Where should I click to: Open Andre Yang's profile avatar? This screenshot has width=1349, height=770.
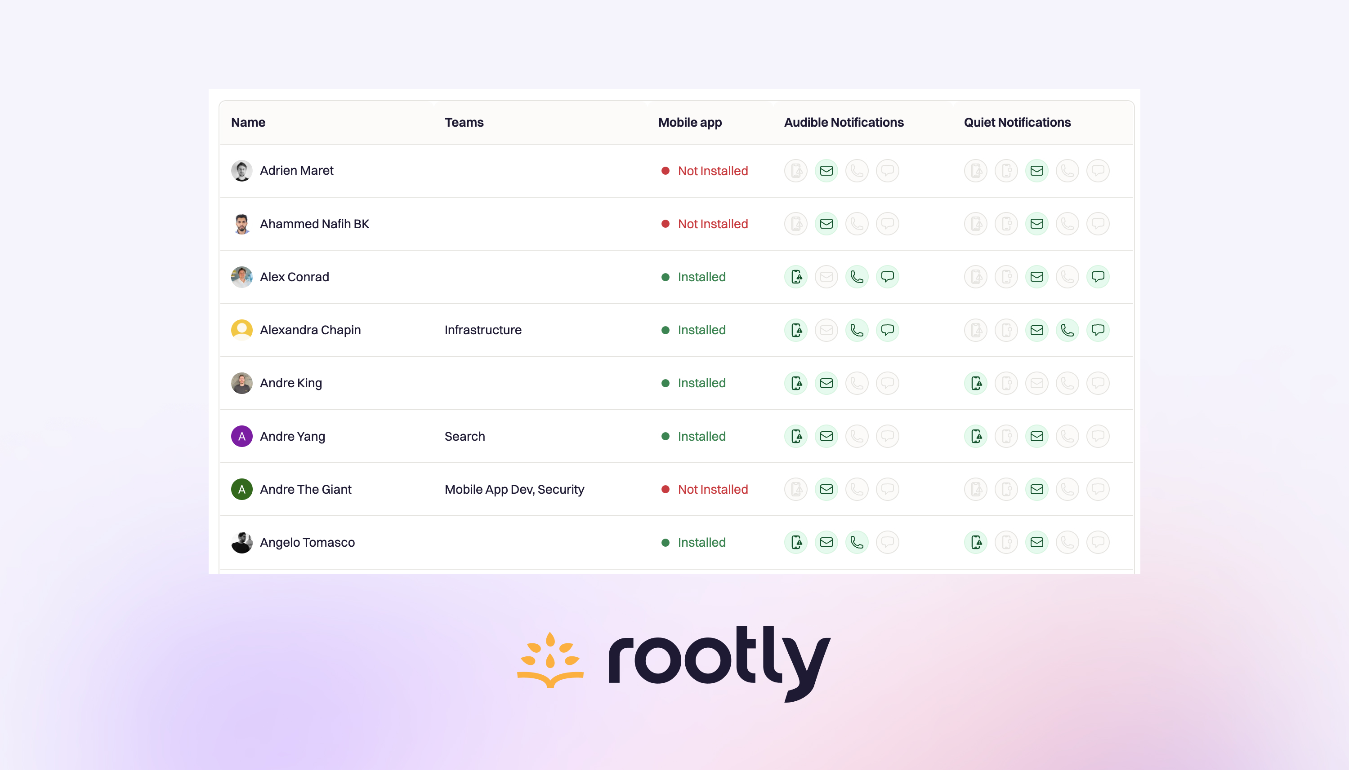point(242,436)
